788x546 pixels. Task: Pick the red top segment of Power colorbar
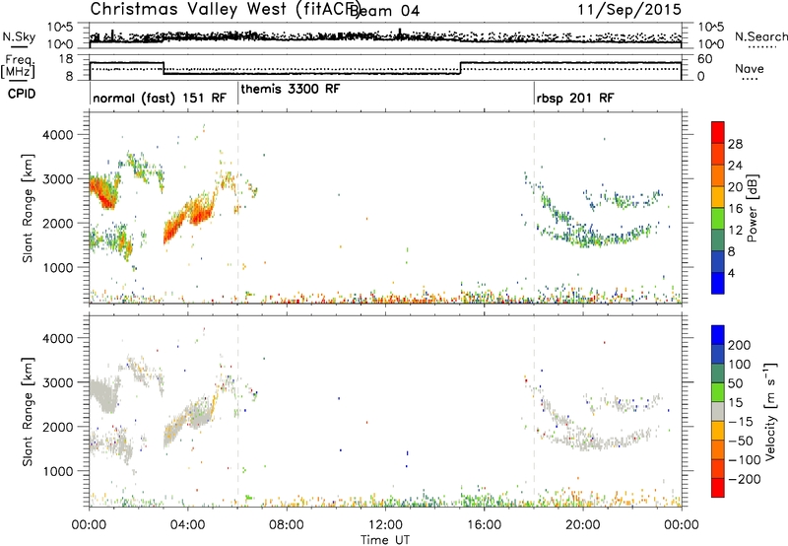718,133
